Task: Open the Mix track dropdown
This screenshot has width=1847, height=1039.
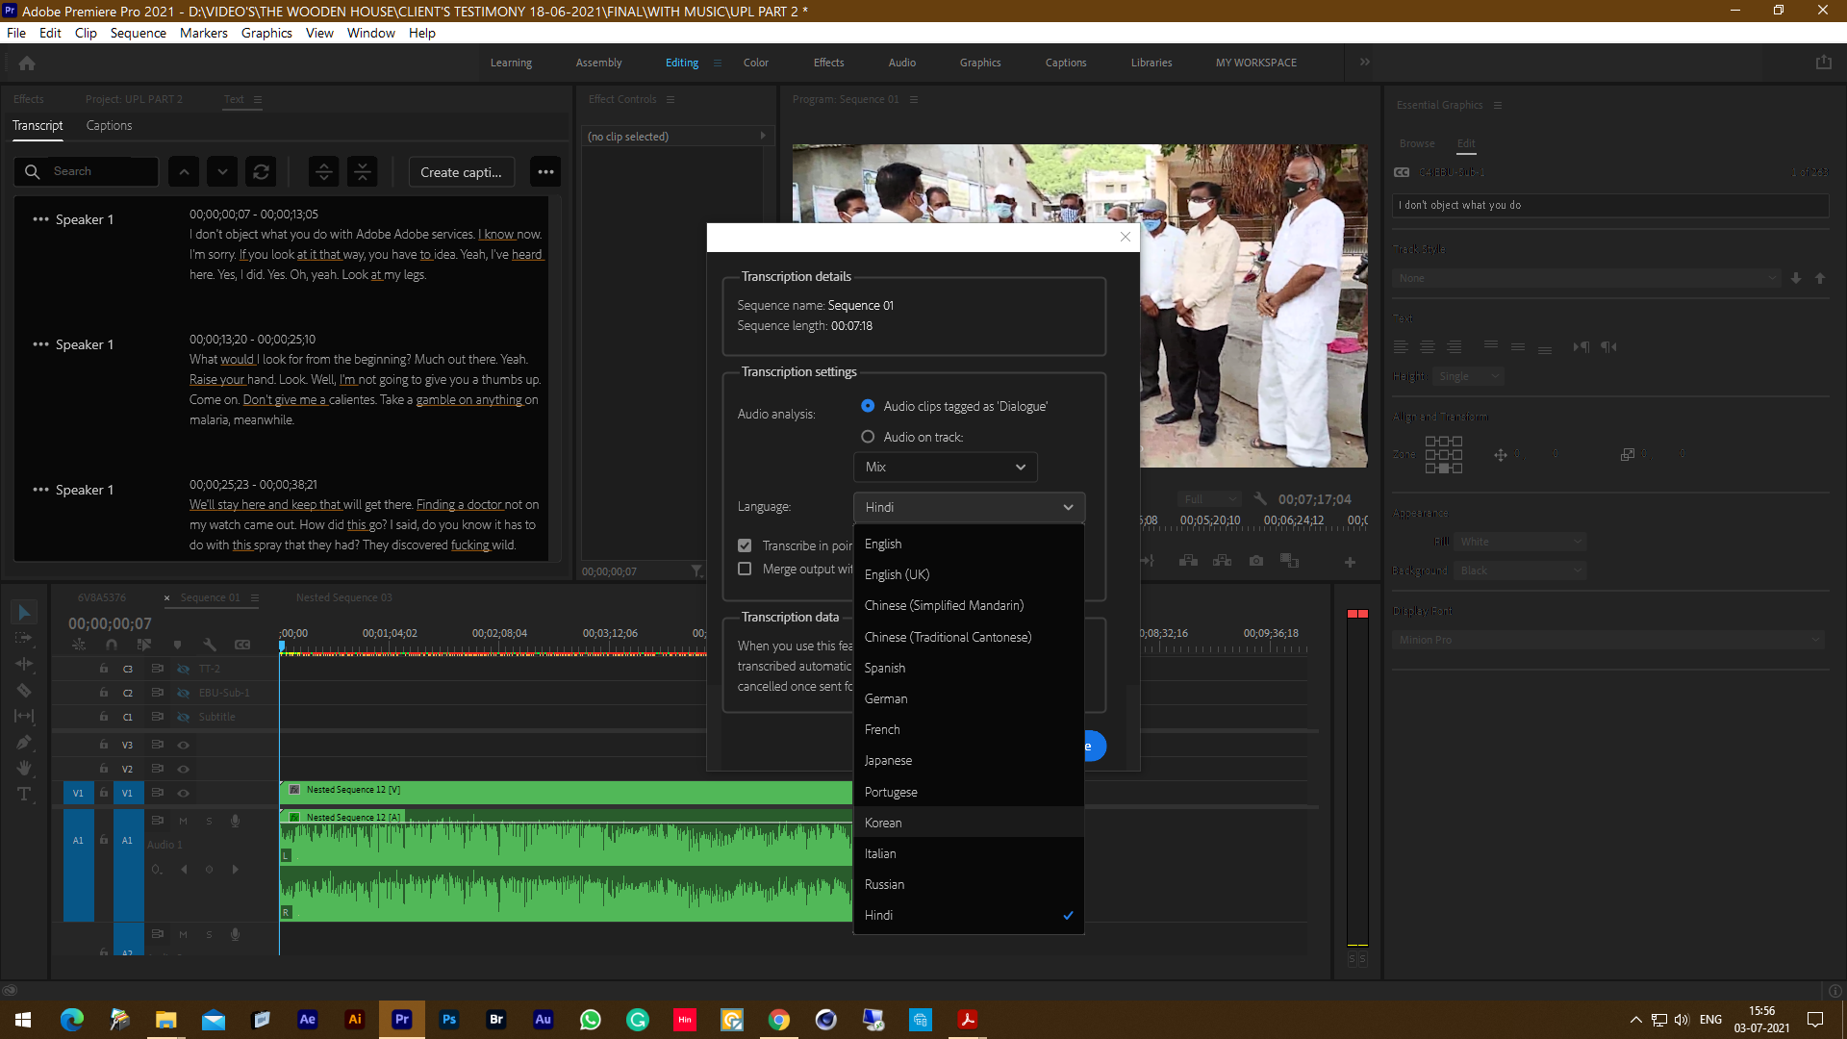Action: coord(944,467)
